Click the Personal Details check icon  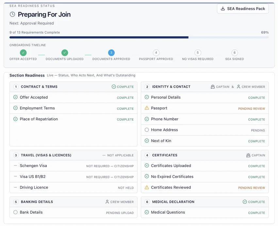click(x=147, y=97)
